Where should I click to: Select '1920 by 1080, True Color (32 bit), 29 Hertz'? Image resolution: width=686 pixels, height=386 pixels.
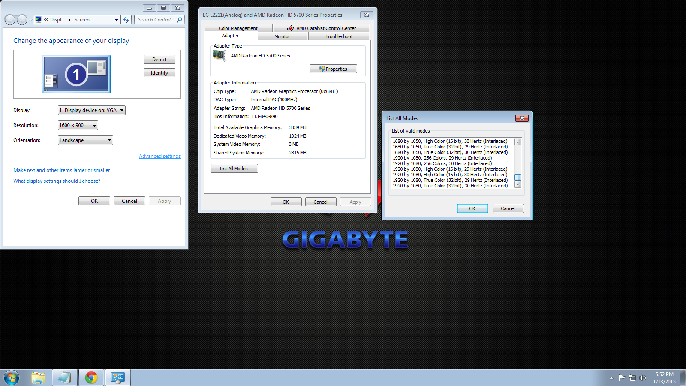450,180
